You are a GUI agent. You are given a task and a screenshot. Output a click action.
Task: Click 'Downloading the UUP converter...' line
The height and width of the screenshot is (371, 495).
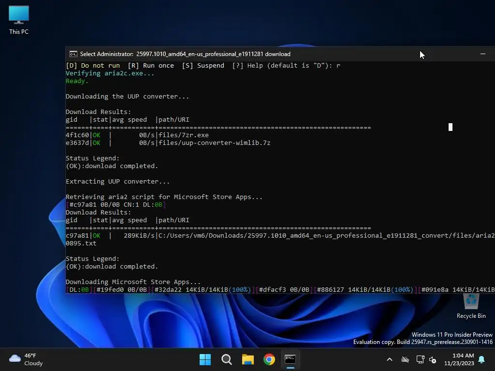[x=127, y=97]
